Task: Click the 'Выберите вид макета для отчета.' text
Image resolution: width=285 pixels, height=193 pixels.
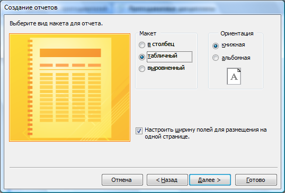Action: 56,23
